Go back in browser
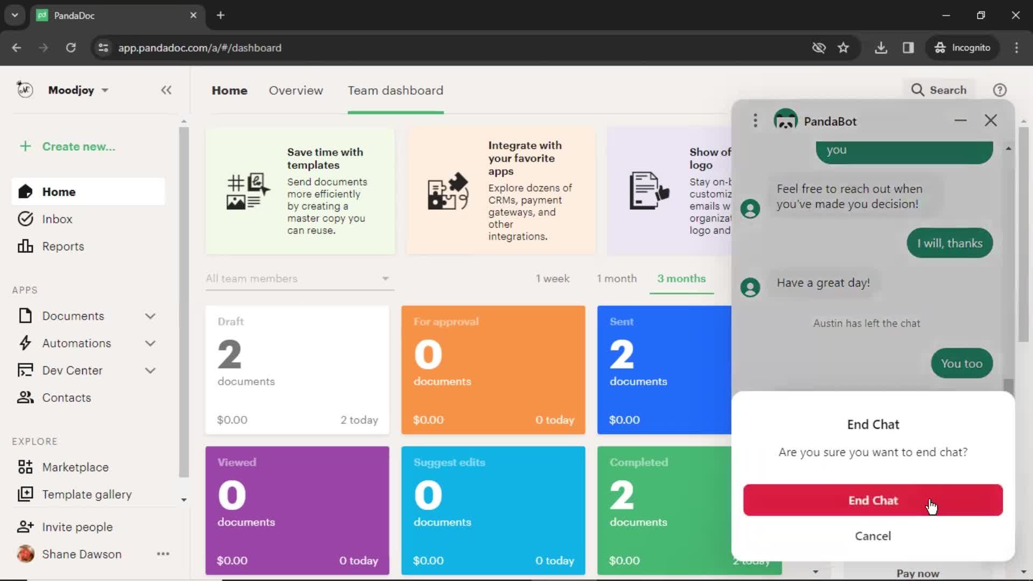The image size is (1033, 581). [x=17, y=48]
